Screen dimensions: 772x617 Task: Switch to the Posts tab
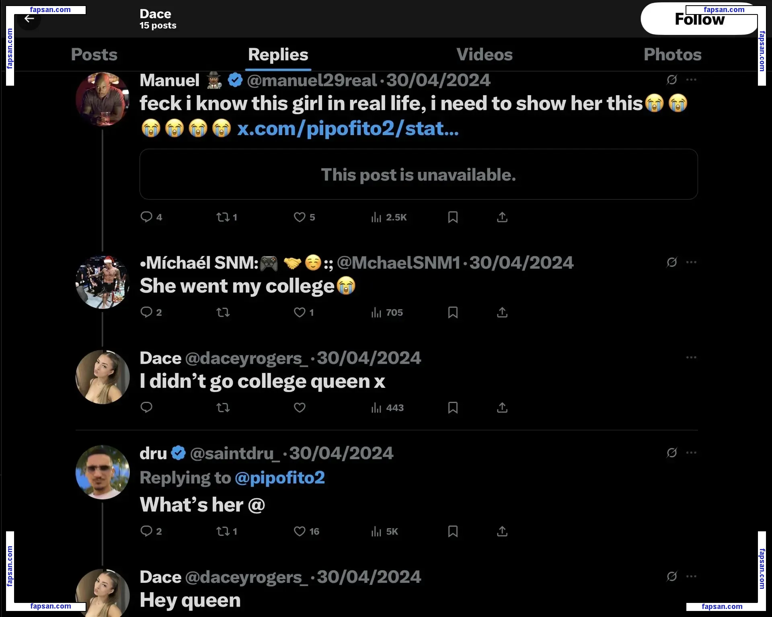click(x=94, y=55)
